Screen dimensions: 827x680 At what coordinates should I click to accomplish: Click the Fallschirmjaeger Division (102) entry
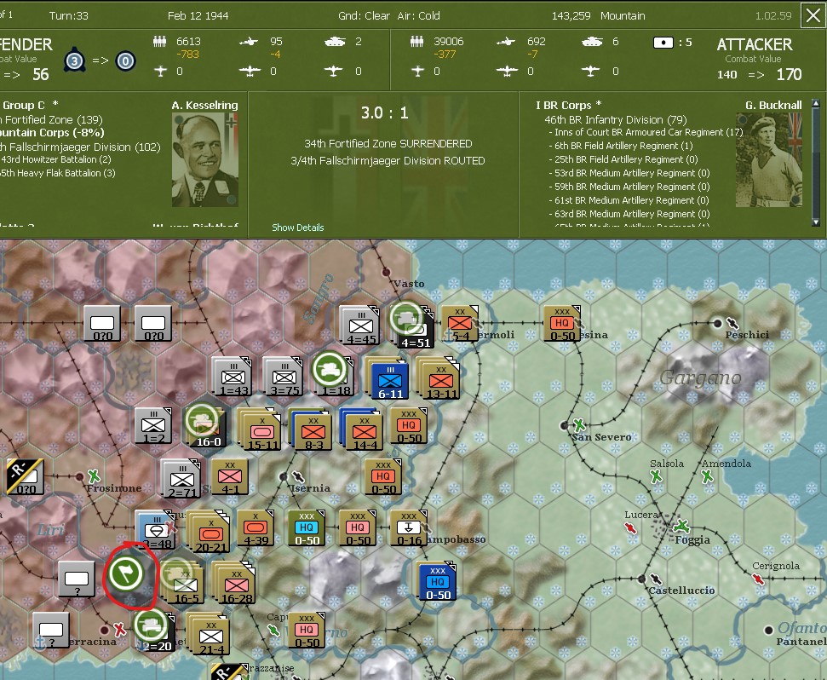point(80,147)
